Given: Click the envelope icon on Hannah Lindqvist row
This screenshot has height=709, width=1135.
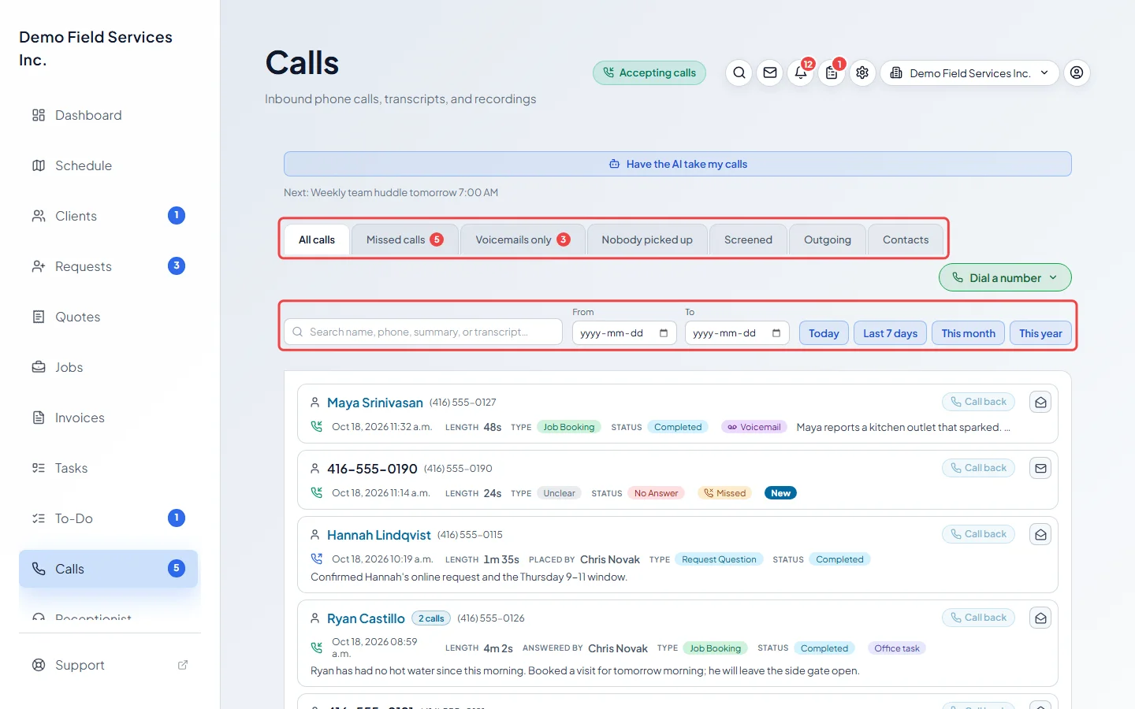Looking at the screenshot, I should pyautogui.click(x=1040, y=535).
